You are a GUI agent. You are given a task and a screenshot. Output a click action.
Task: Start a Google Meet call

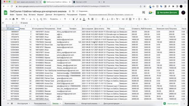click(151, 12)
